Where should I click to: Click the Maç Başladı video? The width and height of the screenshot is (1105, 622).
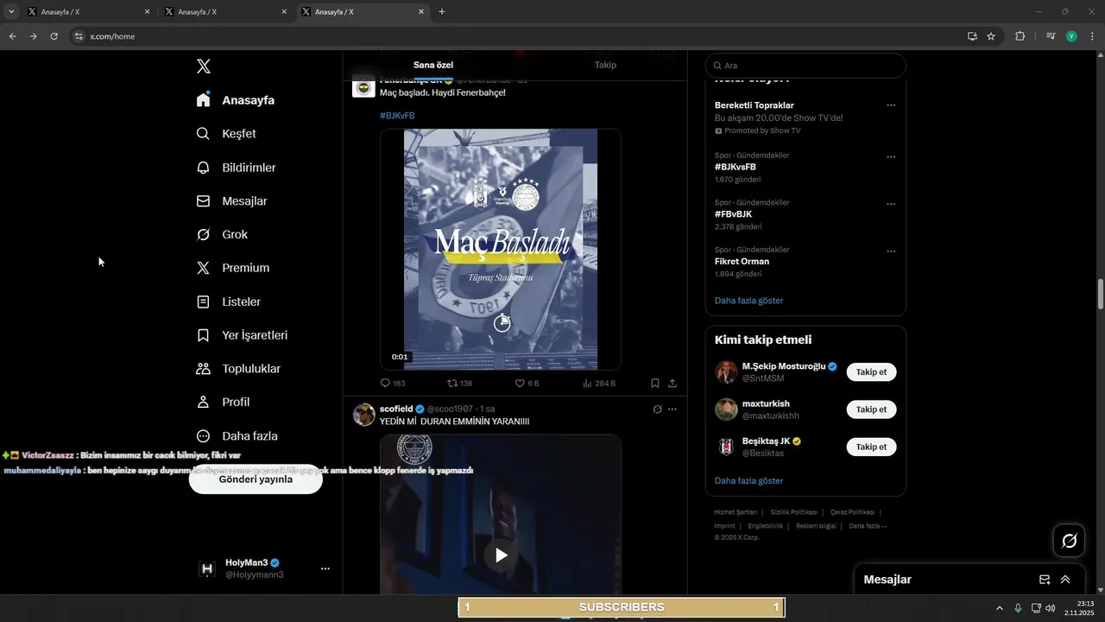501,250
